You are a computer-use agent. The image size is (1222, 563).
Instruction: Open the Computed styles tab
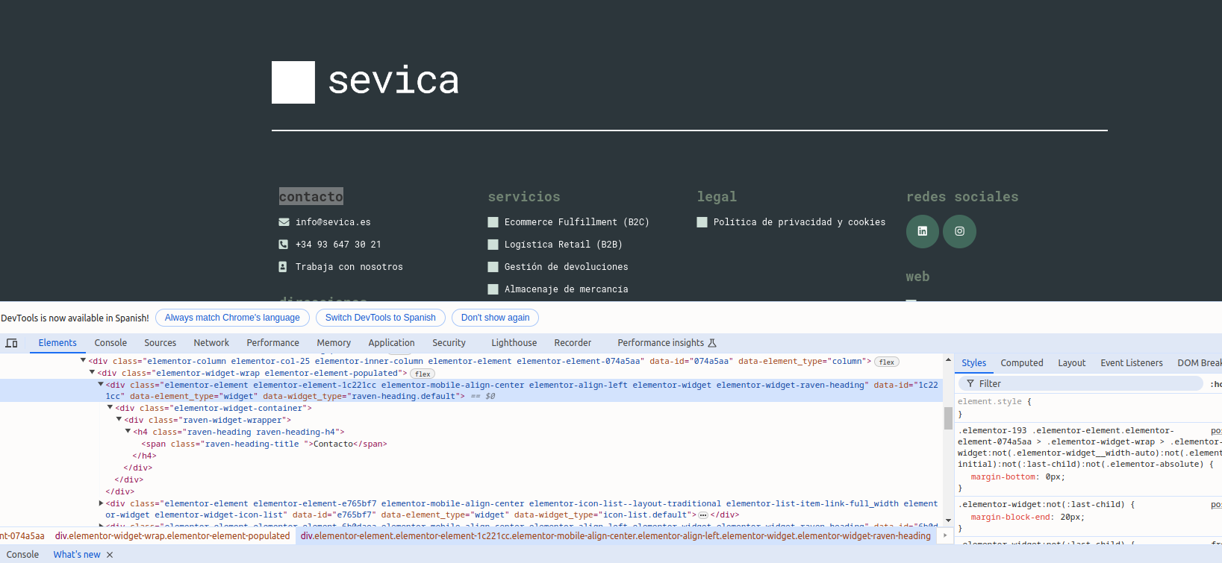(1021, 363)
